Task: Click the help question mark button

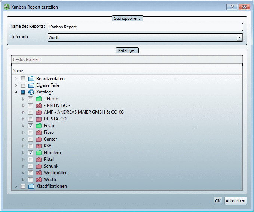Action: click(232, 7)
